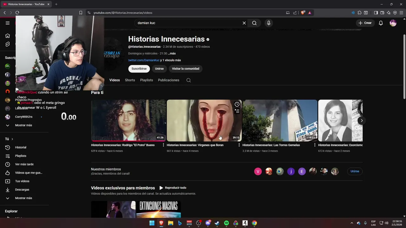
Task: Open options for Rodrigo "El Potro" Bueno video
Action: pos(163,145)
